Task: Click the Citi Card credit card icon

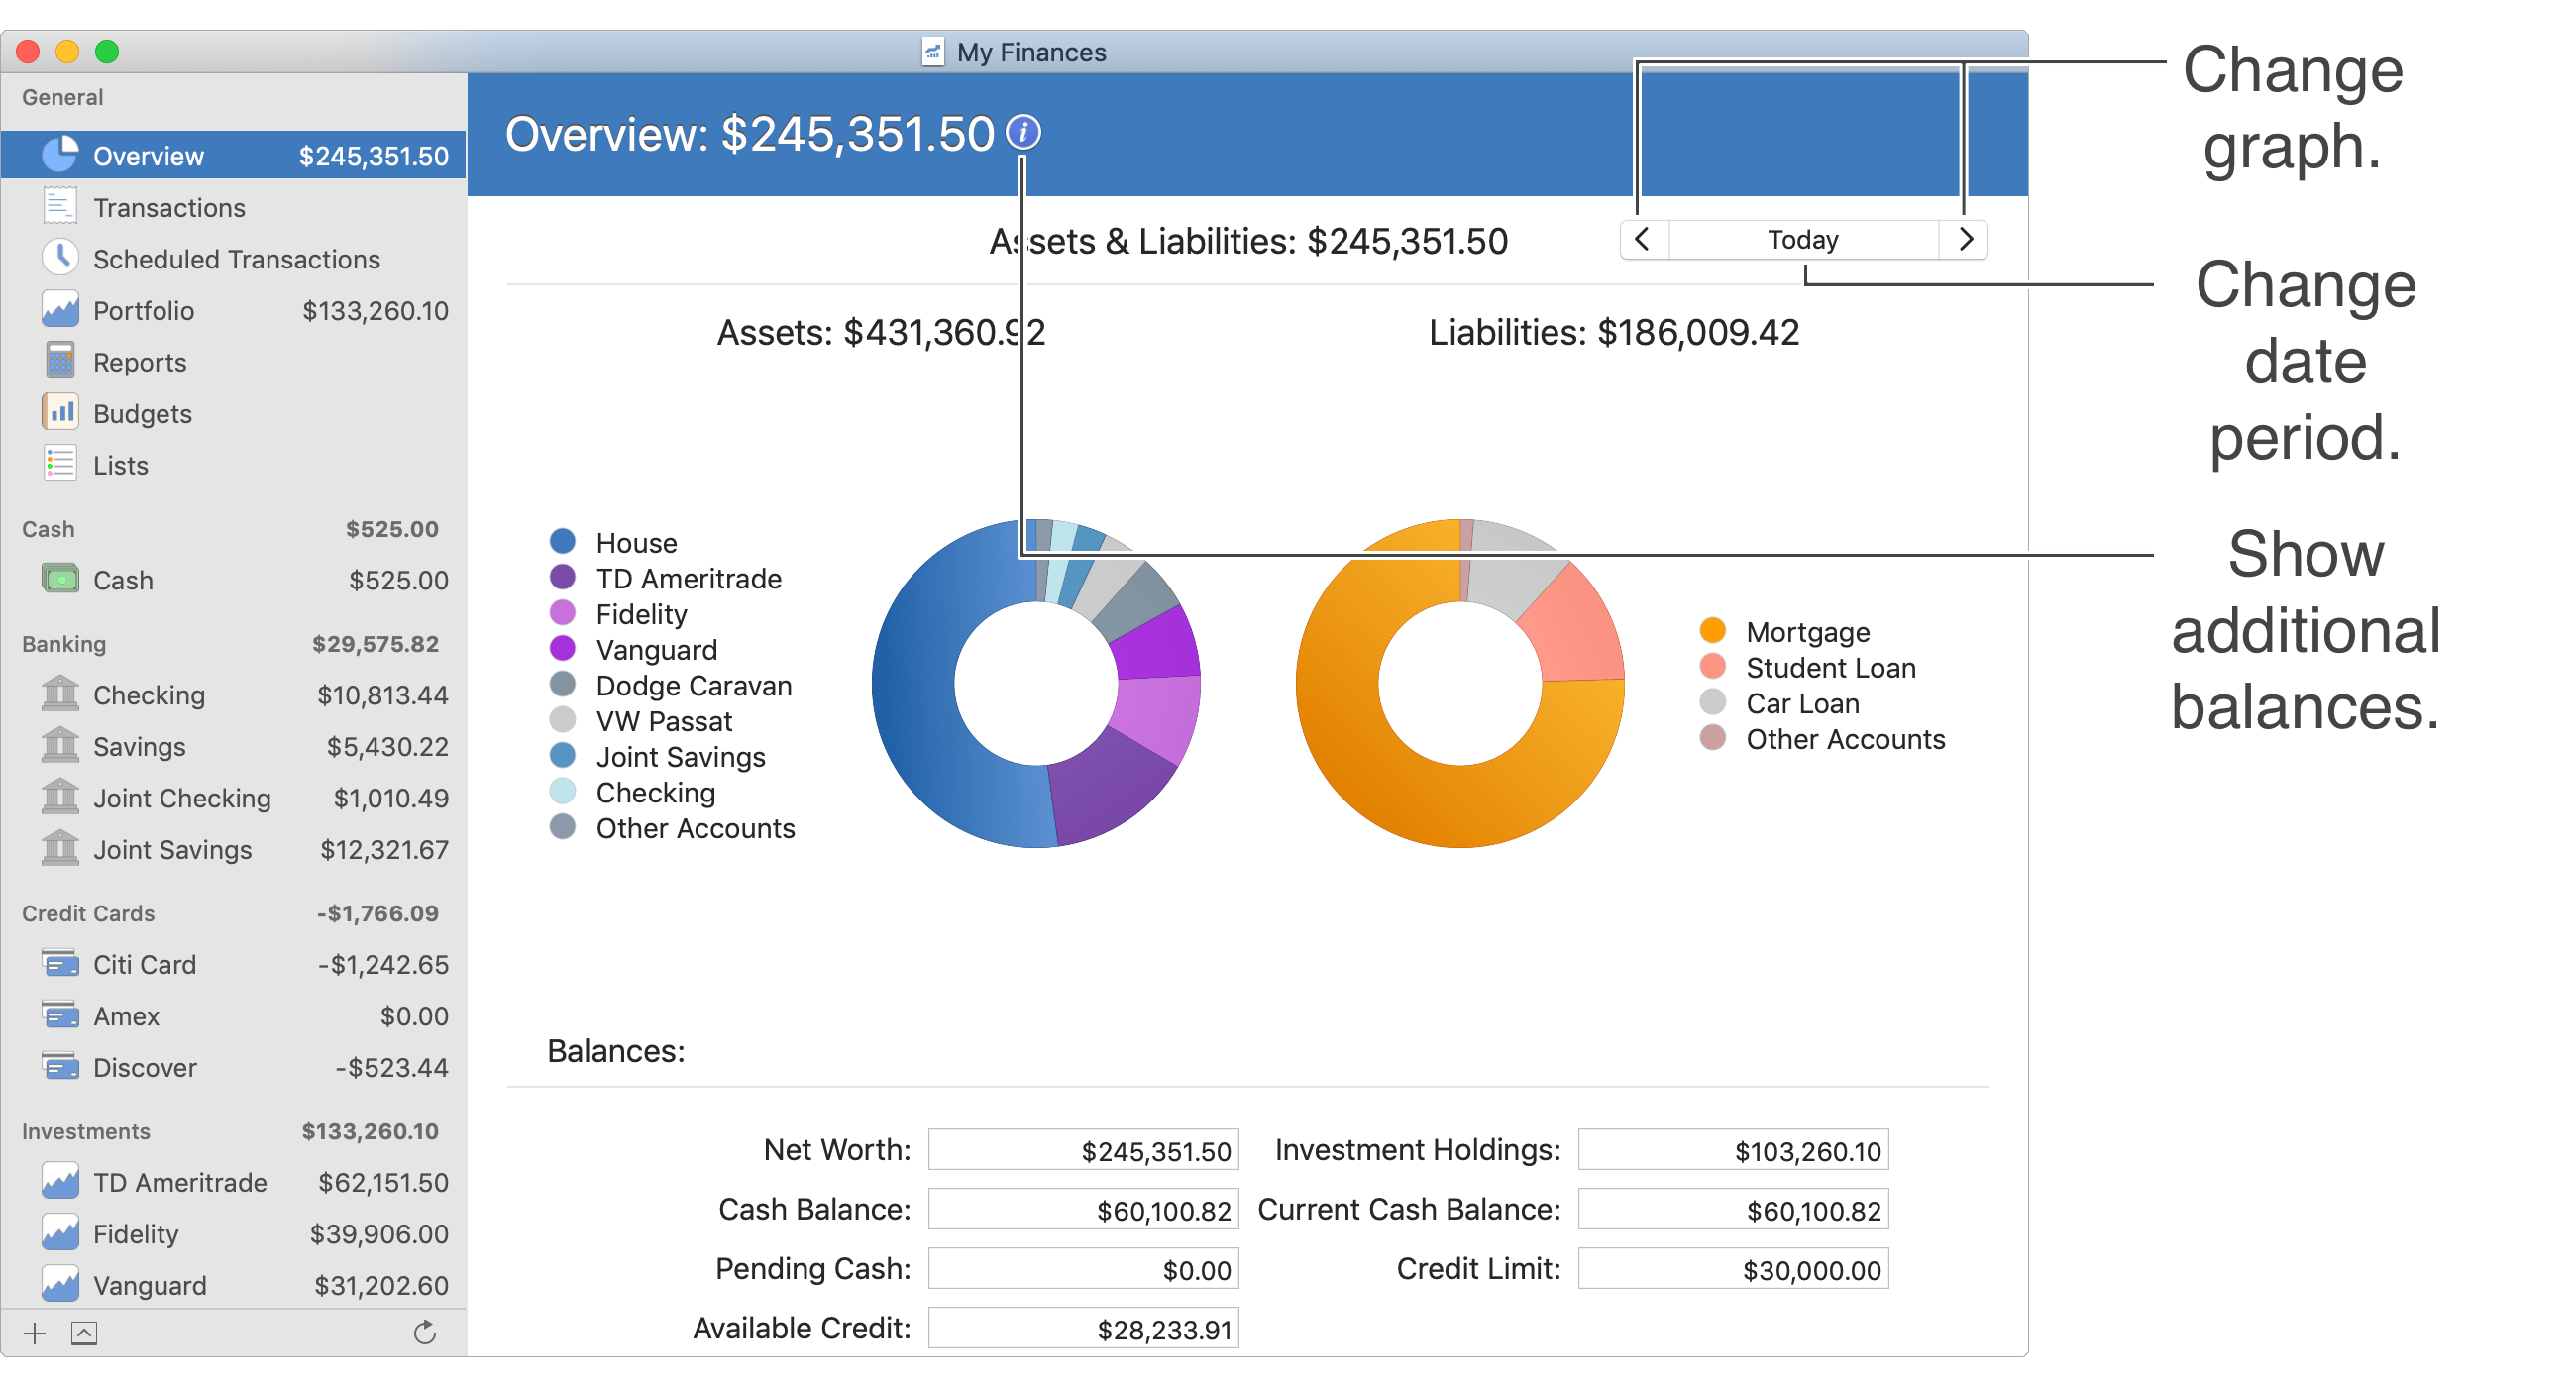Action: point(60,964)
